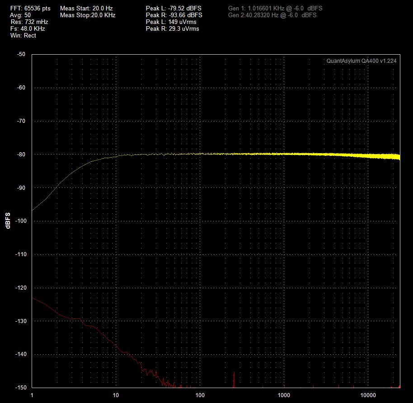The height and width of the screenshot is (403, 413).
Task: Click the -60 label on the Y axis
Action: [x=21, y=88]
